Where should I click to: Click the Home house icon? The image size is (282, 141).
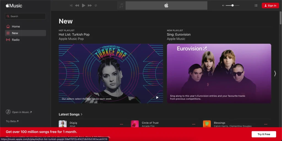8,26
